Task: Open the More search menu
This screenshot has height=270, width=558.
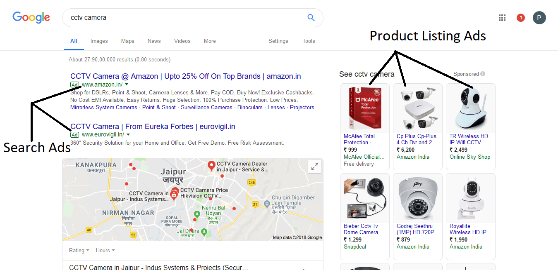Action: click(210, 41)
